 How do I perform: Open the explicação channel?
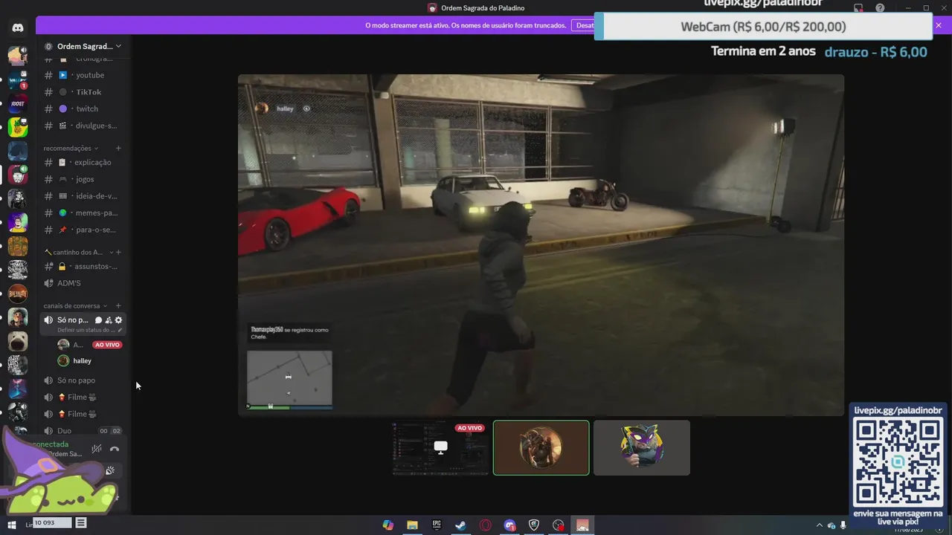pyautogui.click(x=83, y=162)
